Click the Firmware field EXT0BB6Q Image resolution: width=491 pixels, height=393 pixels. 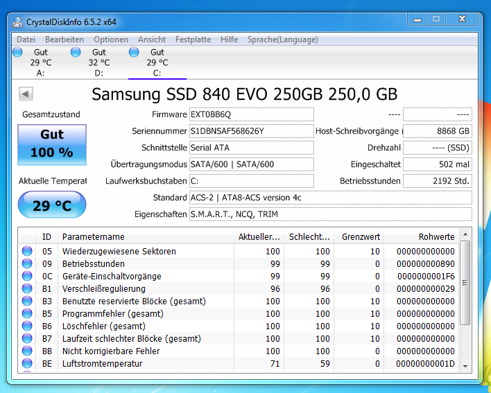(x=252, y=114)
